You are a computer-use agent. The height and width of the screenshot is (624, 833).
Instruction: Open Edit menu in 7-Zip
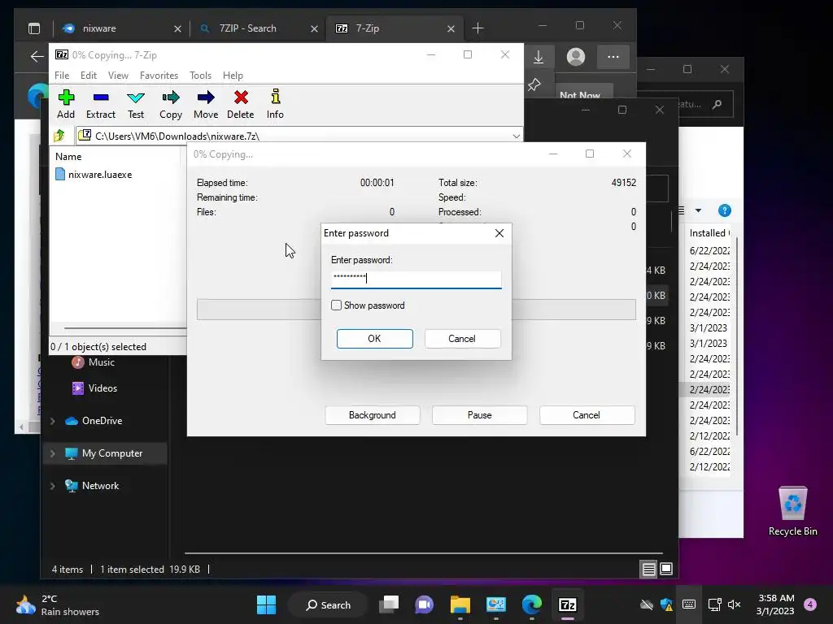[x=88, y=76]
